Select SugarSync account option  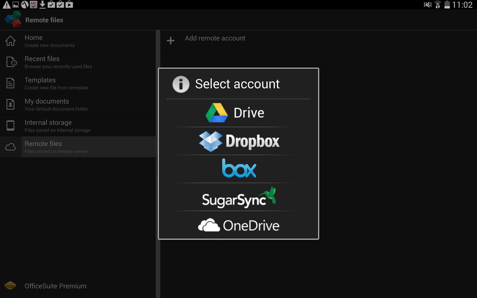(x=238, y=197)
